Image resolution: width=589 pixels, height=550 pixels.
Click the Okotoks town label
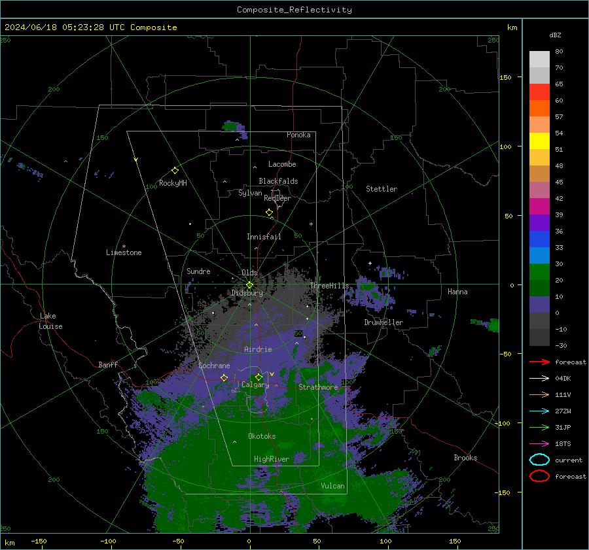[262, 436]
